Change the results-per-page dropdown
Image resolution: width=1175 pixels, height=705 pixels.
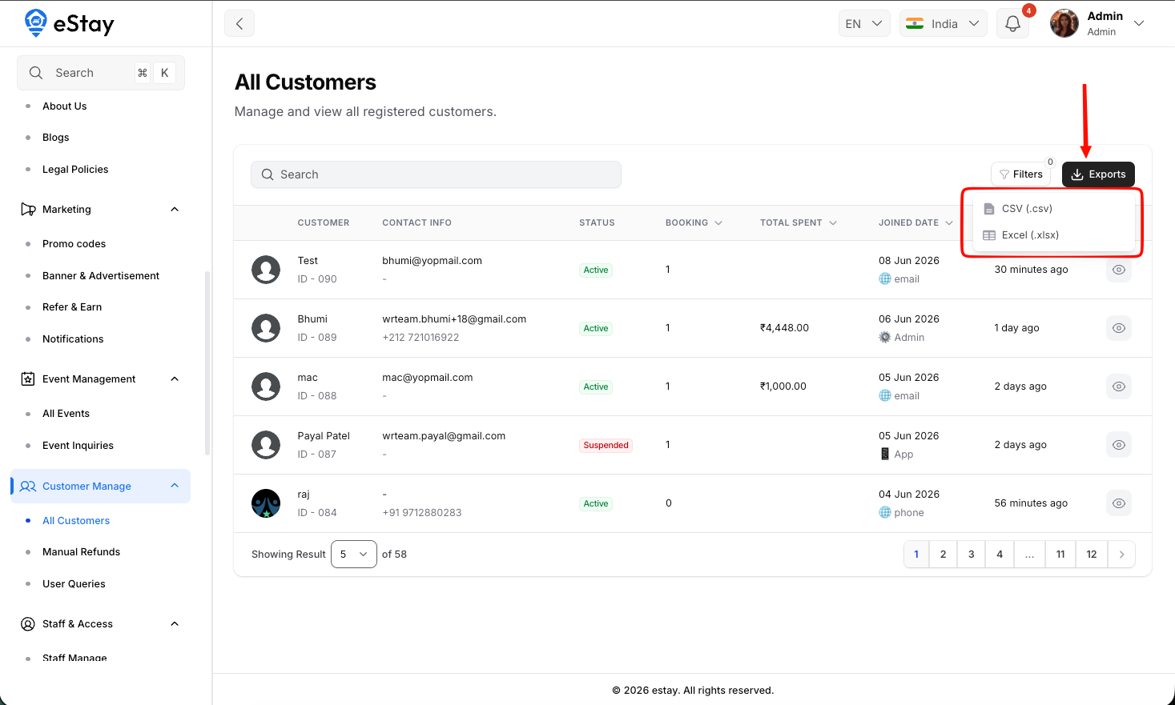coord(354,555)
